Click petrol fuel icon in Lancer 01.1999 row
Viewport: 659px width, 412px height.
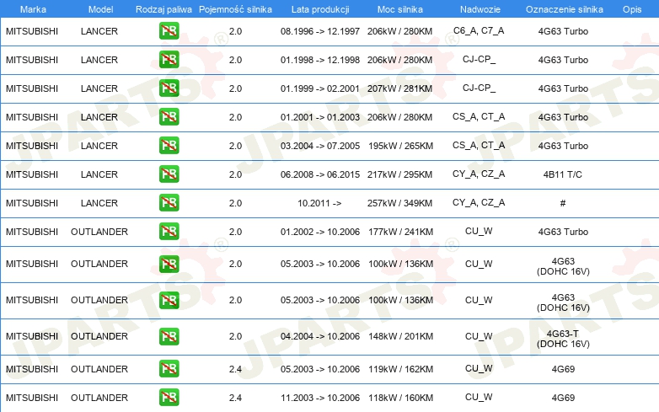[169, 88]
